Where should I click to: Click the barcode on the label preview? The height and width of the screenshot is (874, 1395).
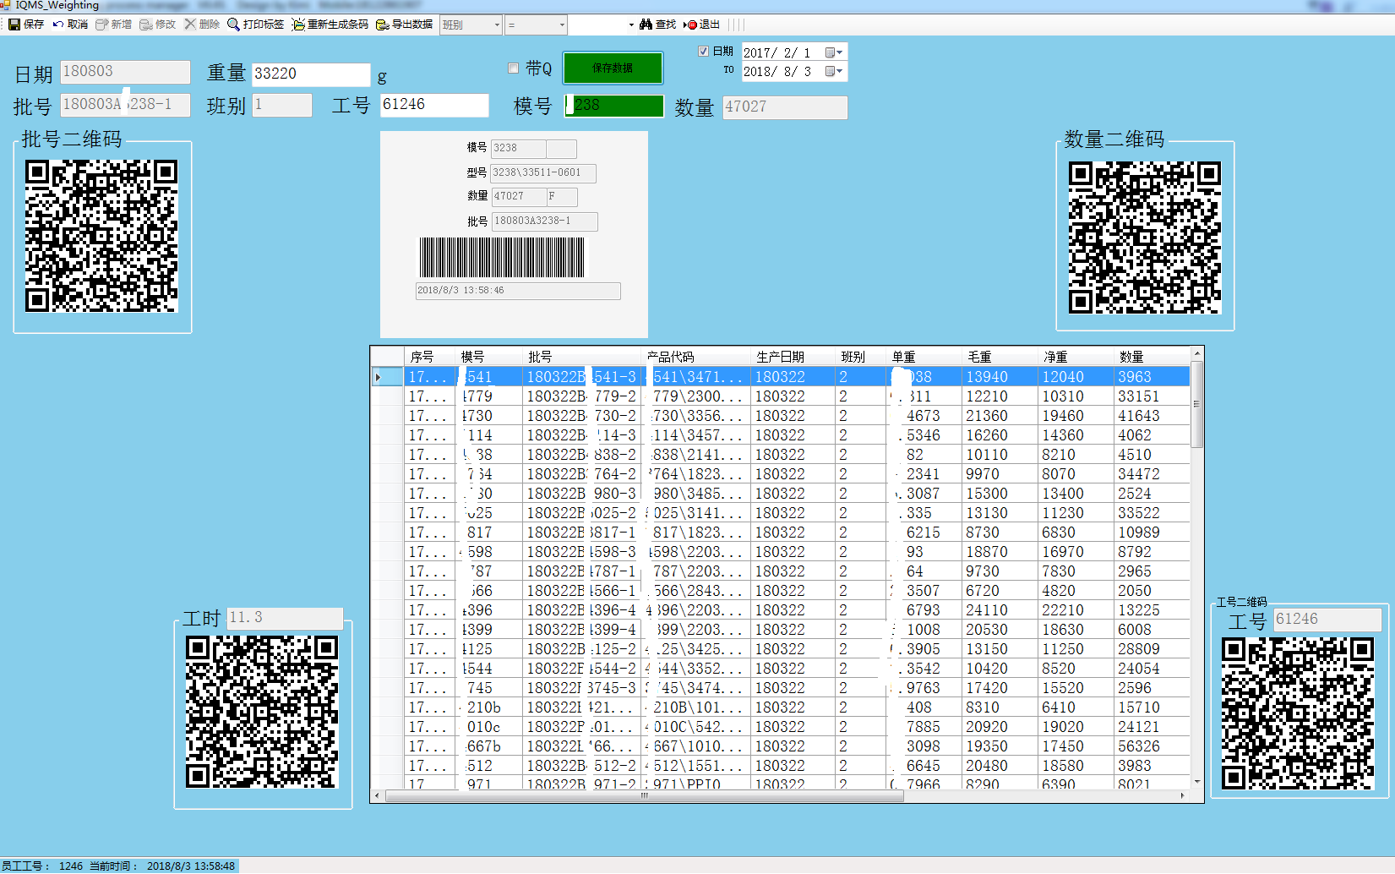(502, 258)
